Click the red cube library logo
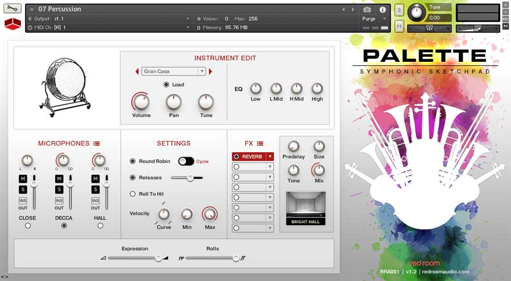Viewport: 511px width, 281px height. [x=12, y=23]
